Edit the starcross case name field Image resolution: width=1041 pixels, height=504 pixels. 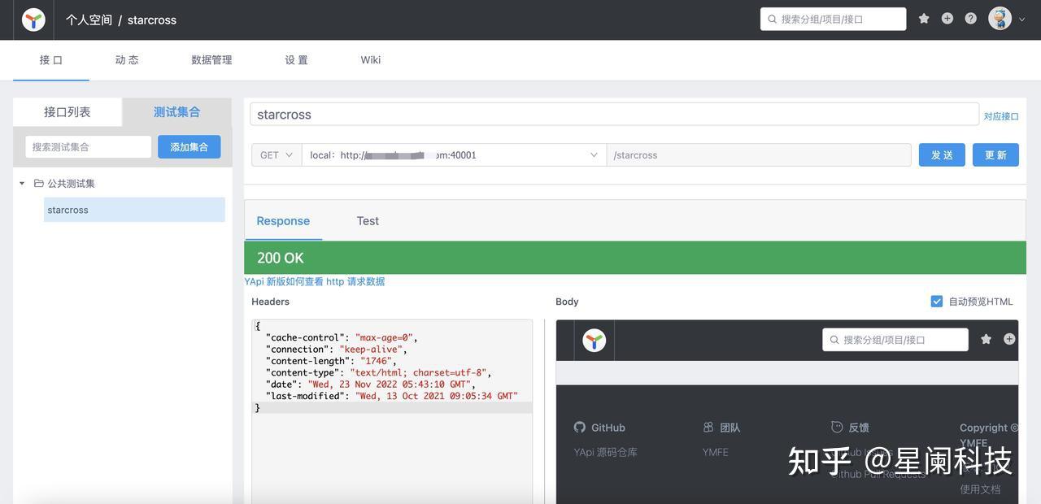pos(614,115)
